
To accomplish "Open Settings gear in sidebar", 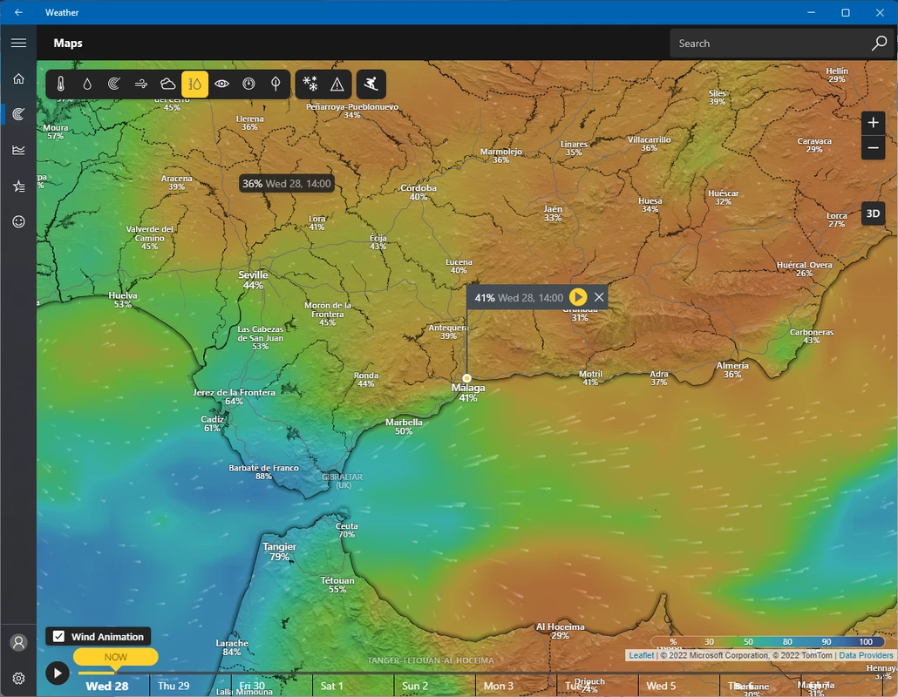I will pyautogui.click(x=18, y=678).
